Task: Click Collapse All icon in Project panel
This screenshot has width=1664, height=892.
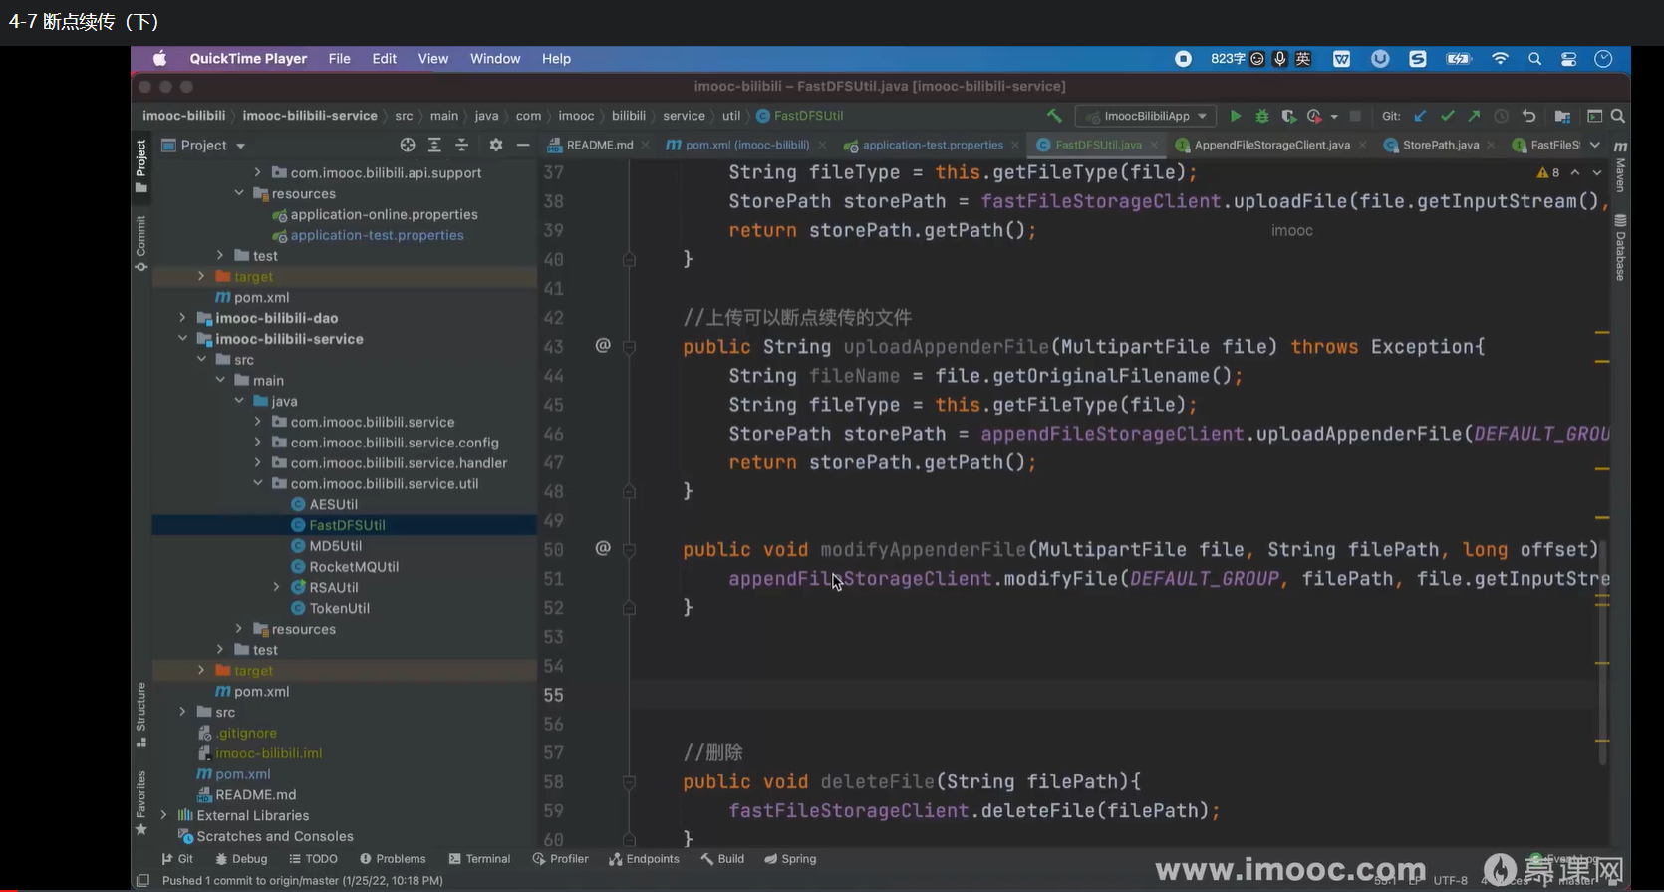Action: [x=461, y=145]
